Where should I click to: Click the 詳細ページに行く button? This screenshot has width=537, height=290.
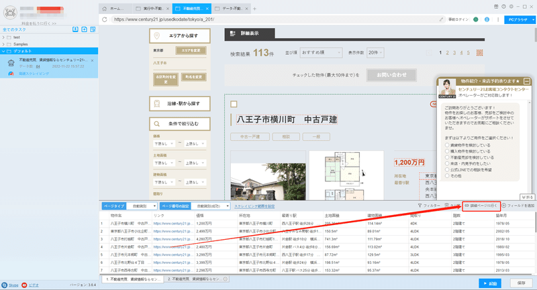click(x=481, y=206)
